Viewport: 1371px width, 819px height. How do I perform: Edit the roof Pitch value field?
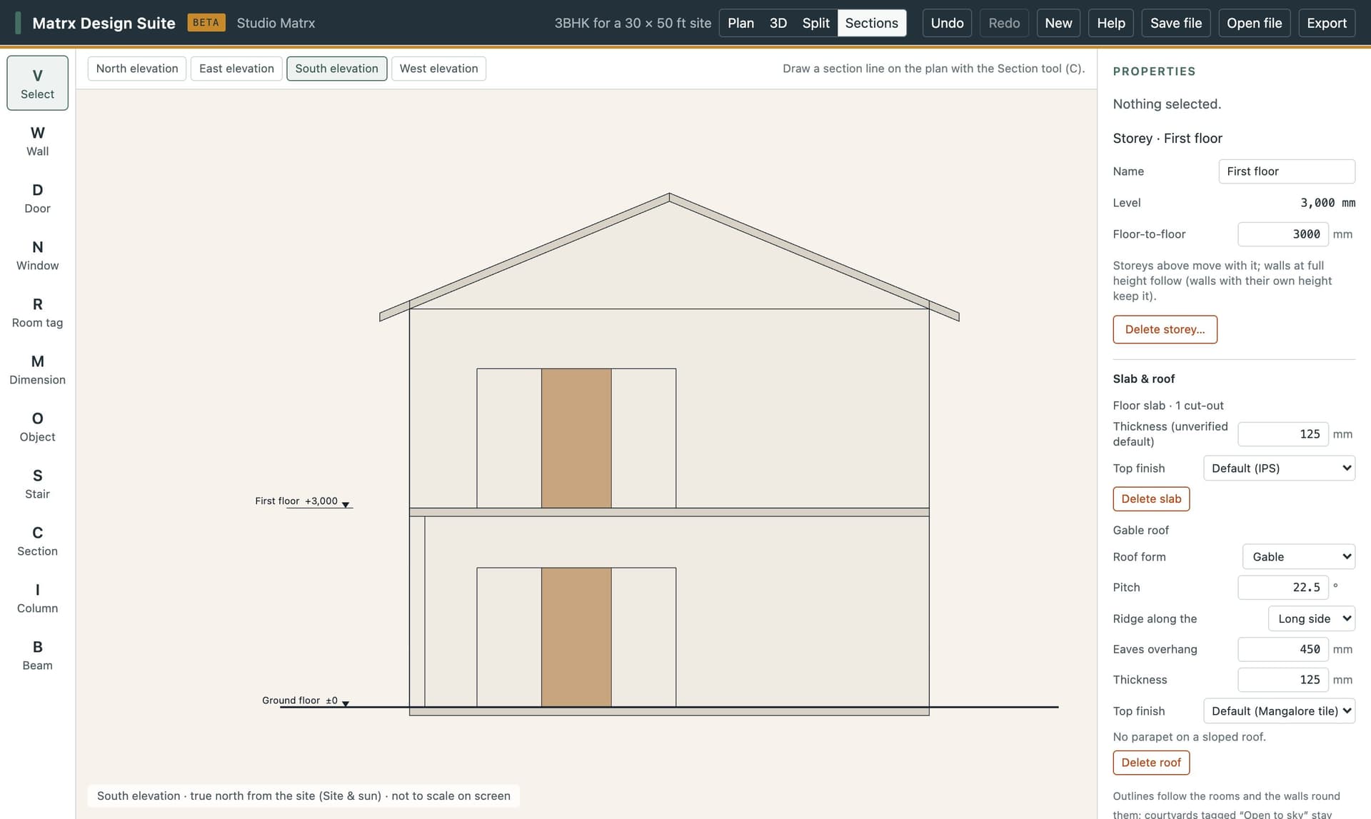1282,588
